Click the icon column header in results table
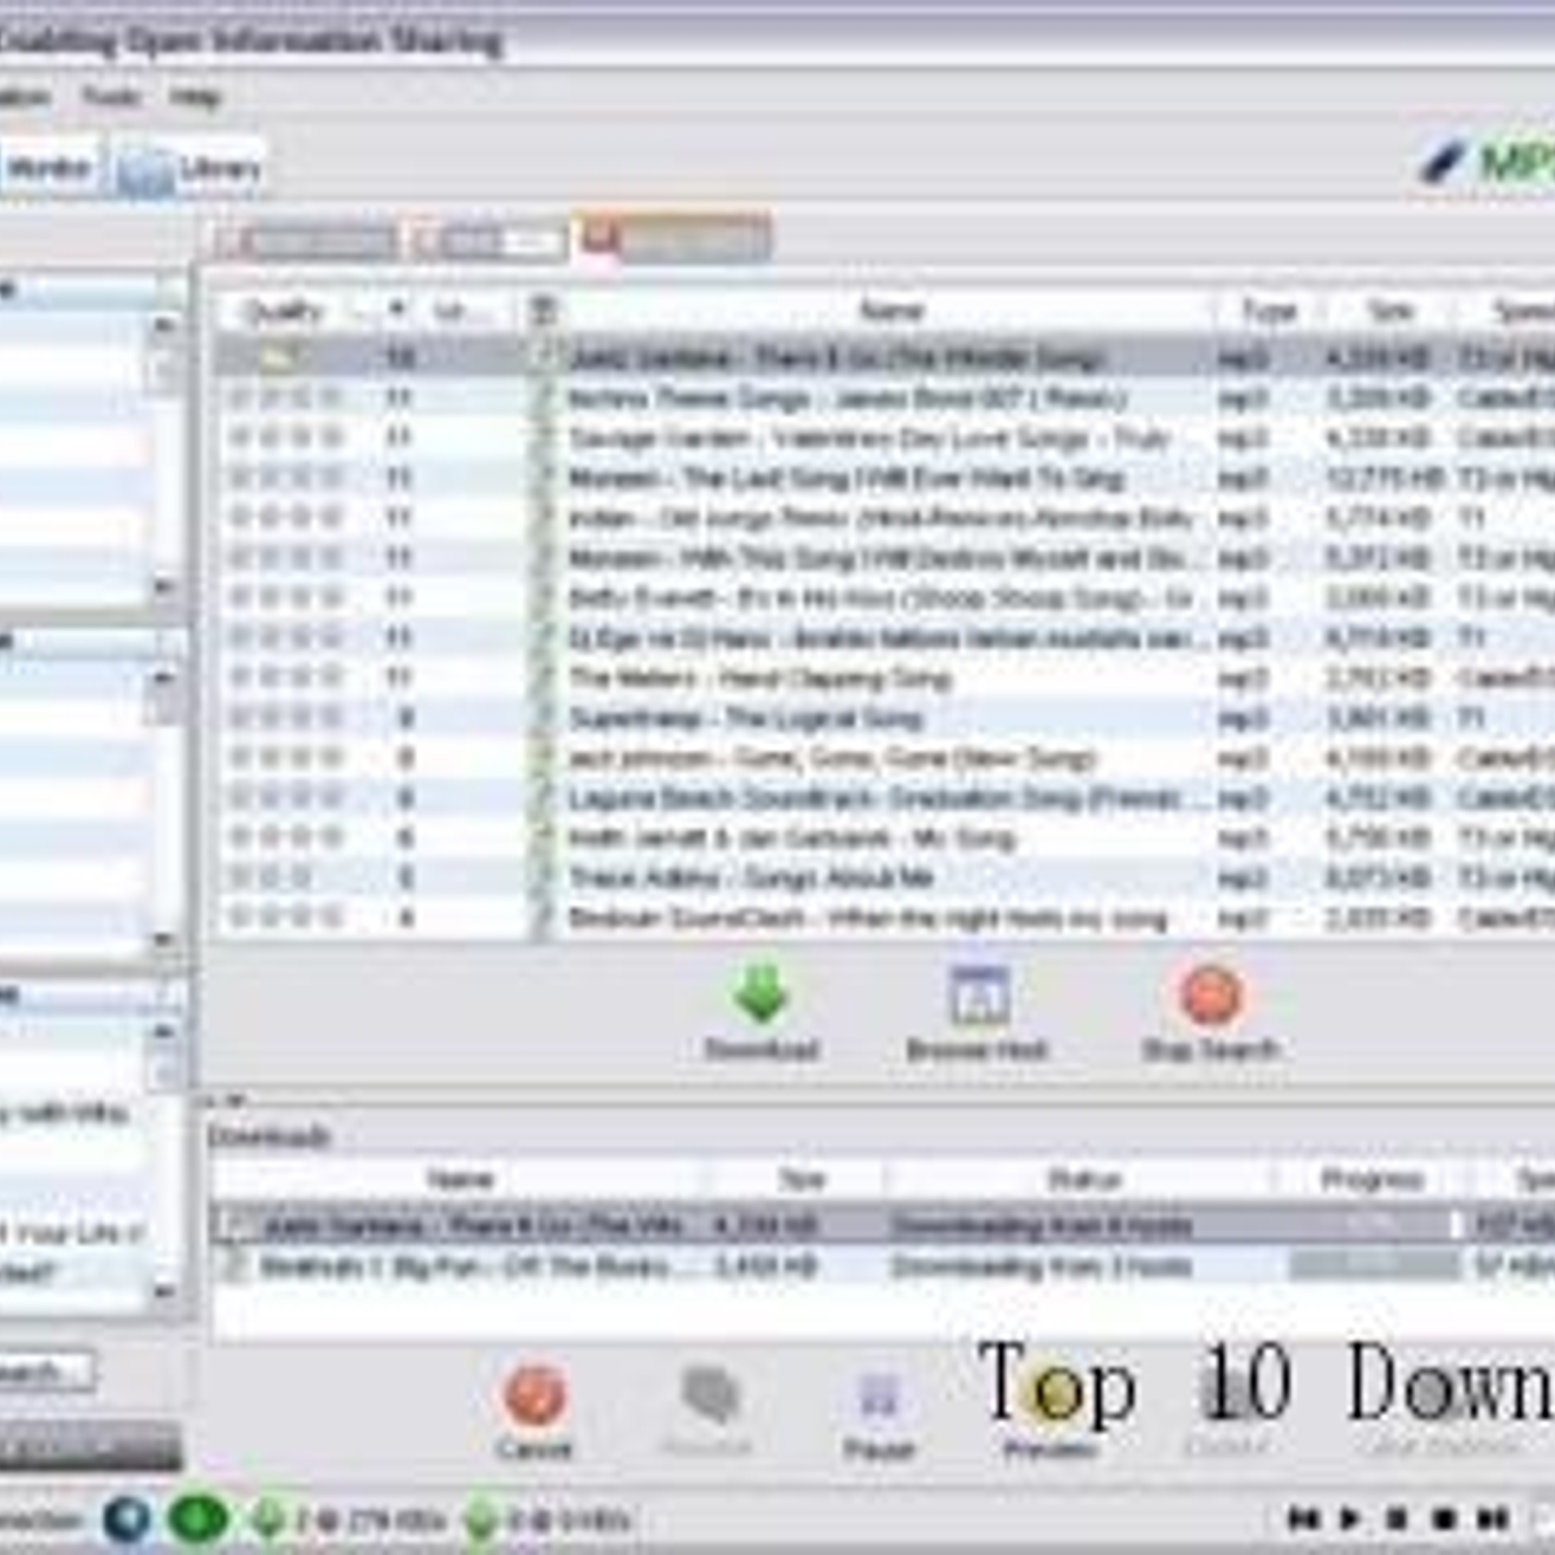The image size is (1555, 1555). point(544,311)
